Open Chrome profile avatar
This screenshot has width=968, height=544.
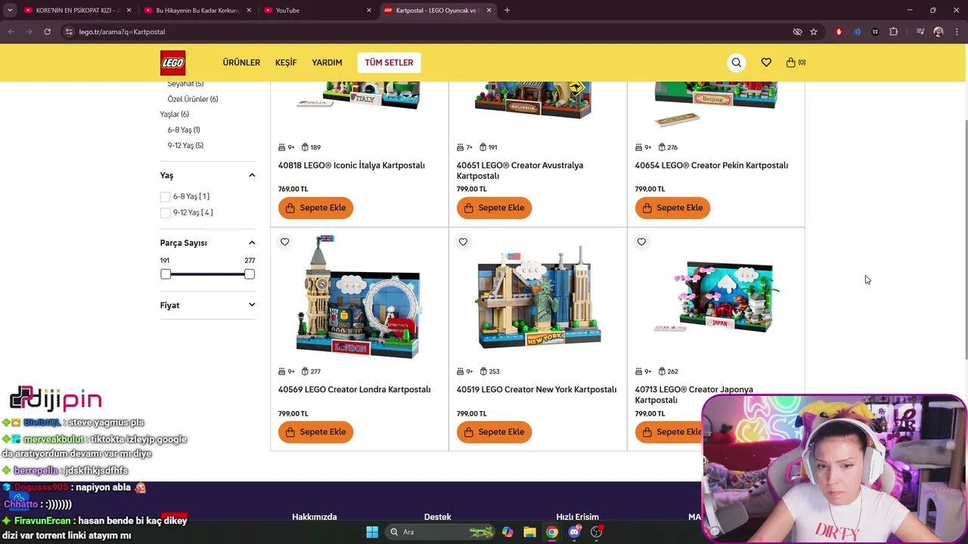coord(939,32)
